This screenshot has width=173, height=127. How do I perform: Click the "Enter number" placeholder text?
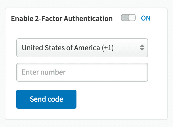point(43,72)
